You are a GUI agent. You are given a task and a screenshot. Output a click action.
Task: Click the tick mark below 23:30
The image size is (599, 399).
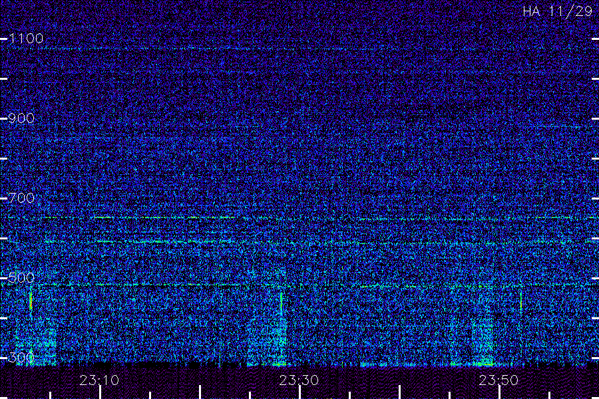[x=300, y=392]
